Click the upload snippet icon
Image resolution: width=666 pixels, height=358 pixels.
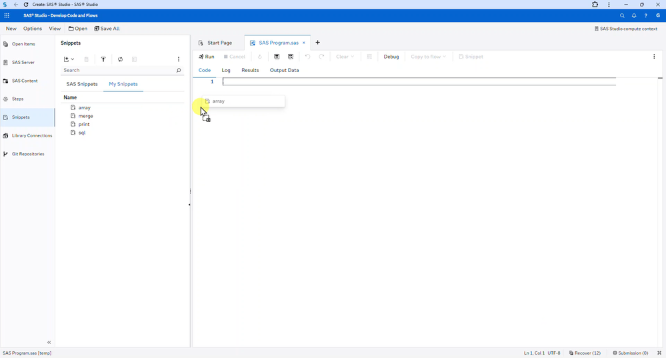[x=103, y=59]
